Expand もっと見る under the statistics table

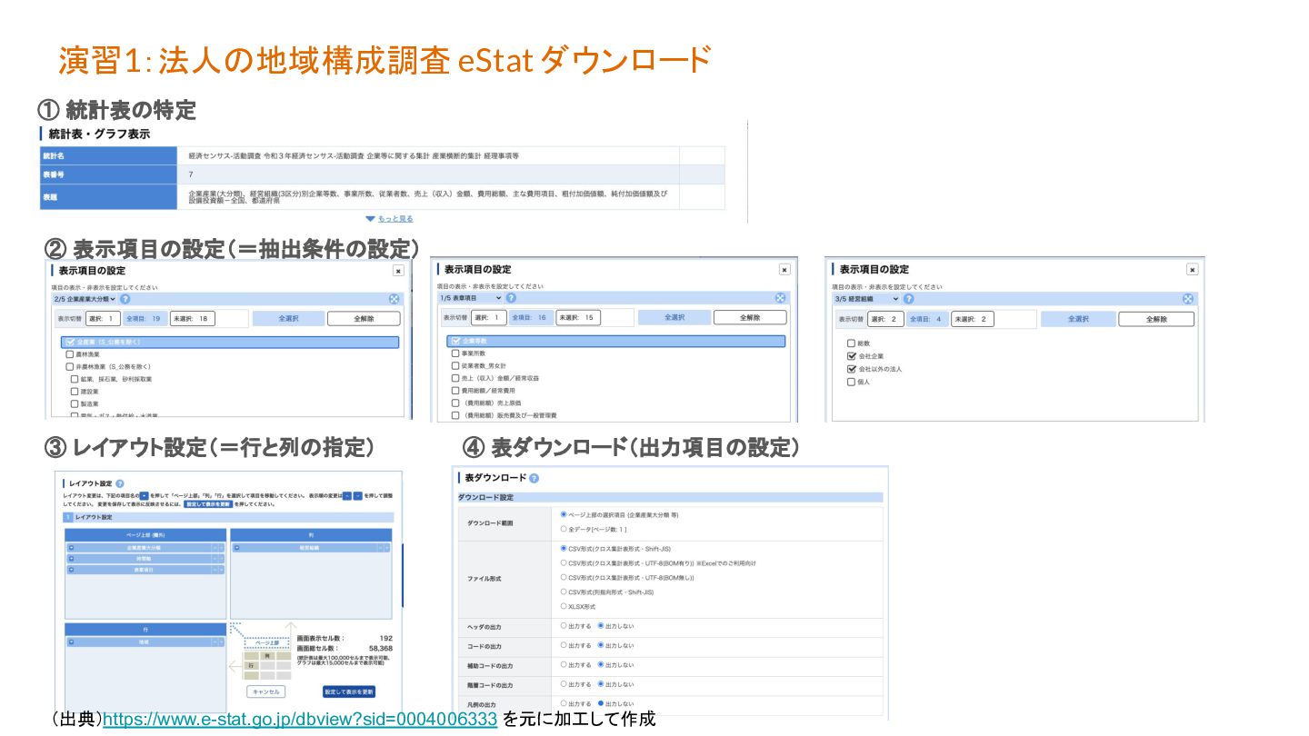coord(389,219)
